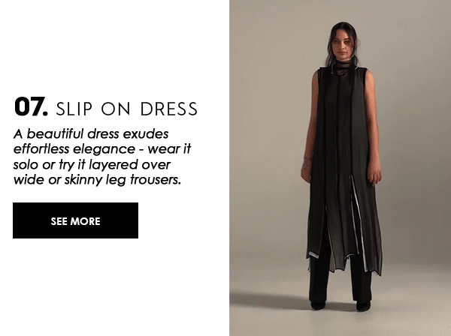Screen dimensions: 451x336
Task: Click the model's black boots
Action: click(x=317, y=305)
